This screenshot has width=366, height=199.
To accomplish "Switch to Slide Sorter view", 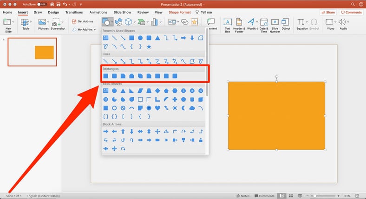I will [x=291, y=196].
